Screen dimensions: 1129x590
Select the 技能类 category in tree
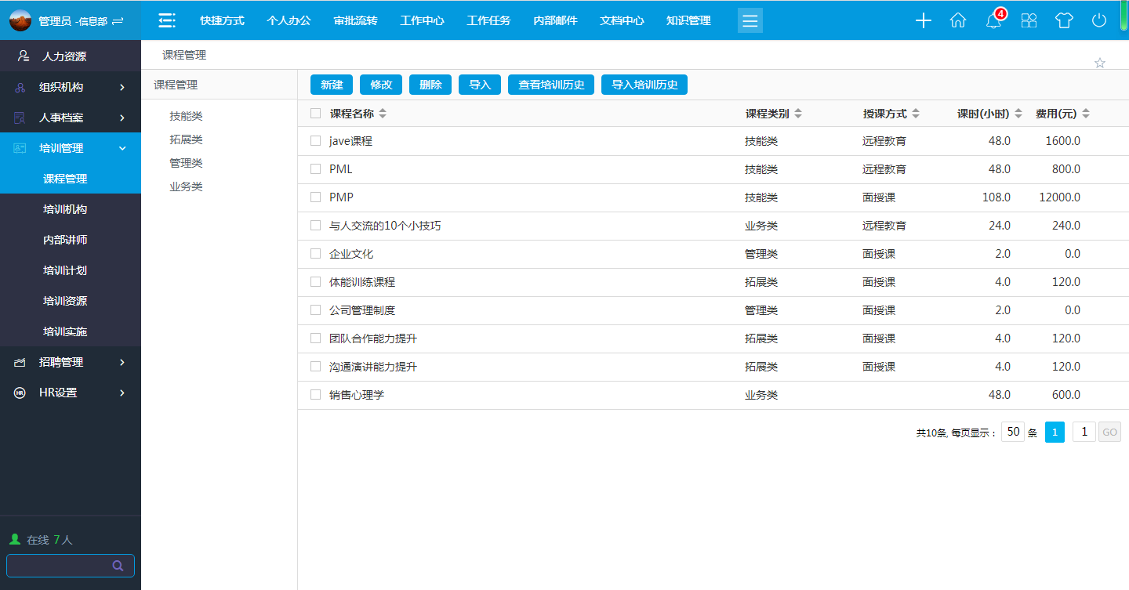186,116
